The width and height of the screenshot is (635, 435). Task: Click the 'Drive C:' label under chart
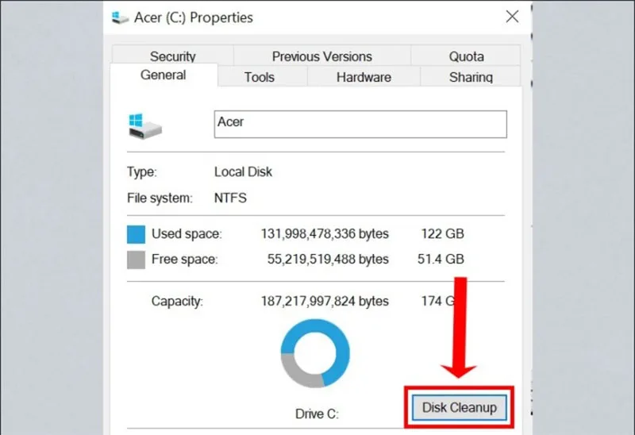point(317,414)
